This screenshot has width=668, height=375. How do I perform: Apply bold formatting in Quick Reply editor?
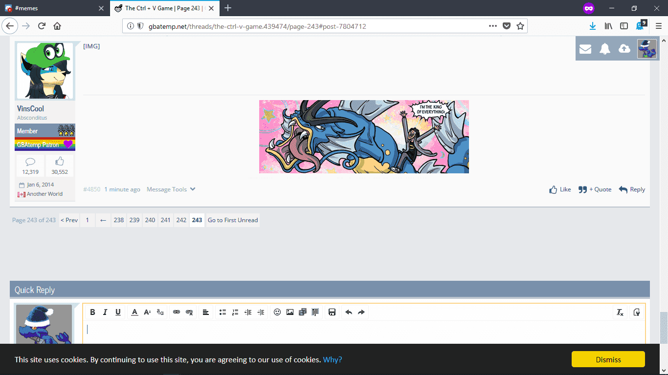tap(92, 312)
